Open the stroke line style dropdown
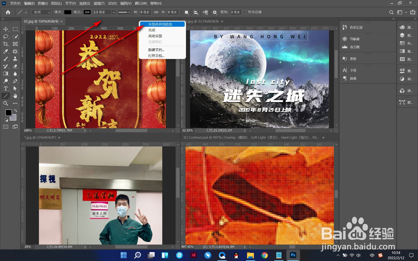This screenshot has width=418, height=261. tap(124, 12)
